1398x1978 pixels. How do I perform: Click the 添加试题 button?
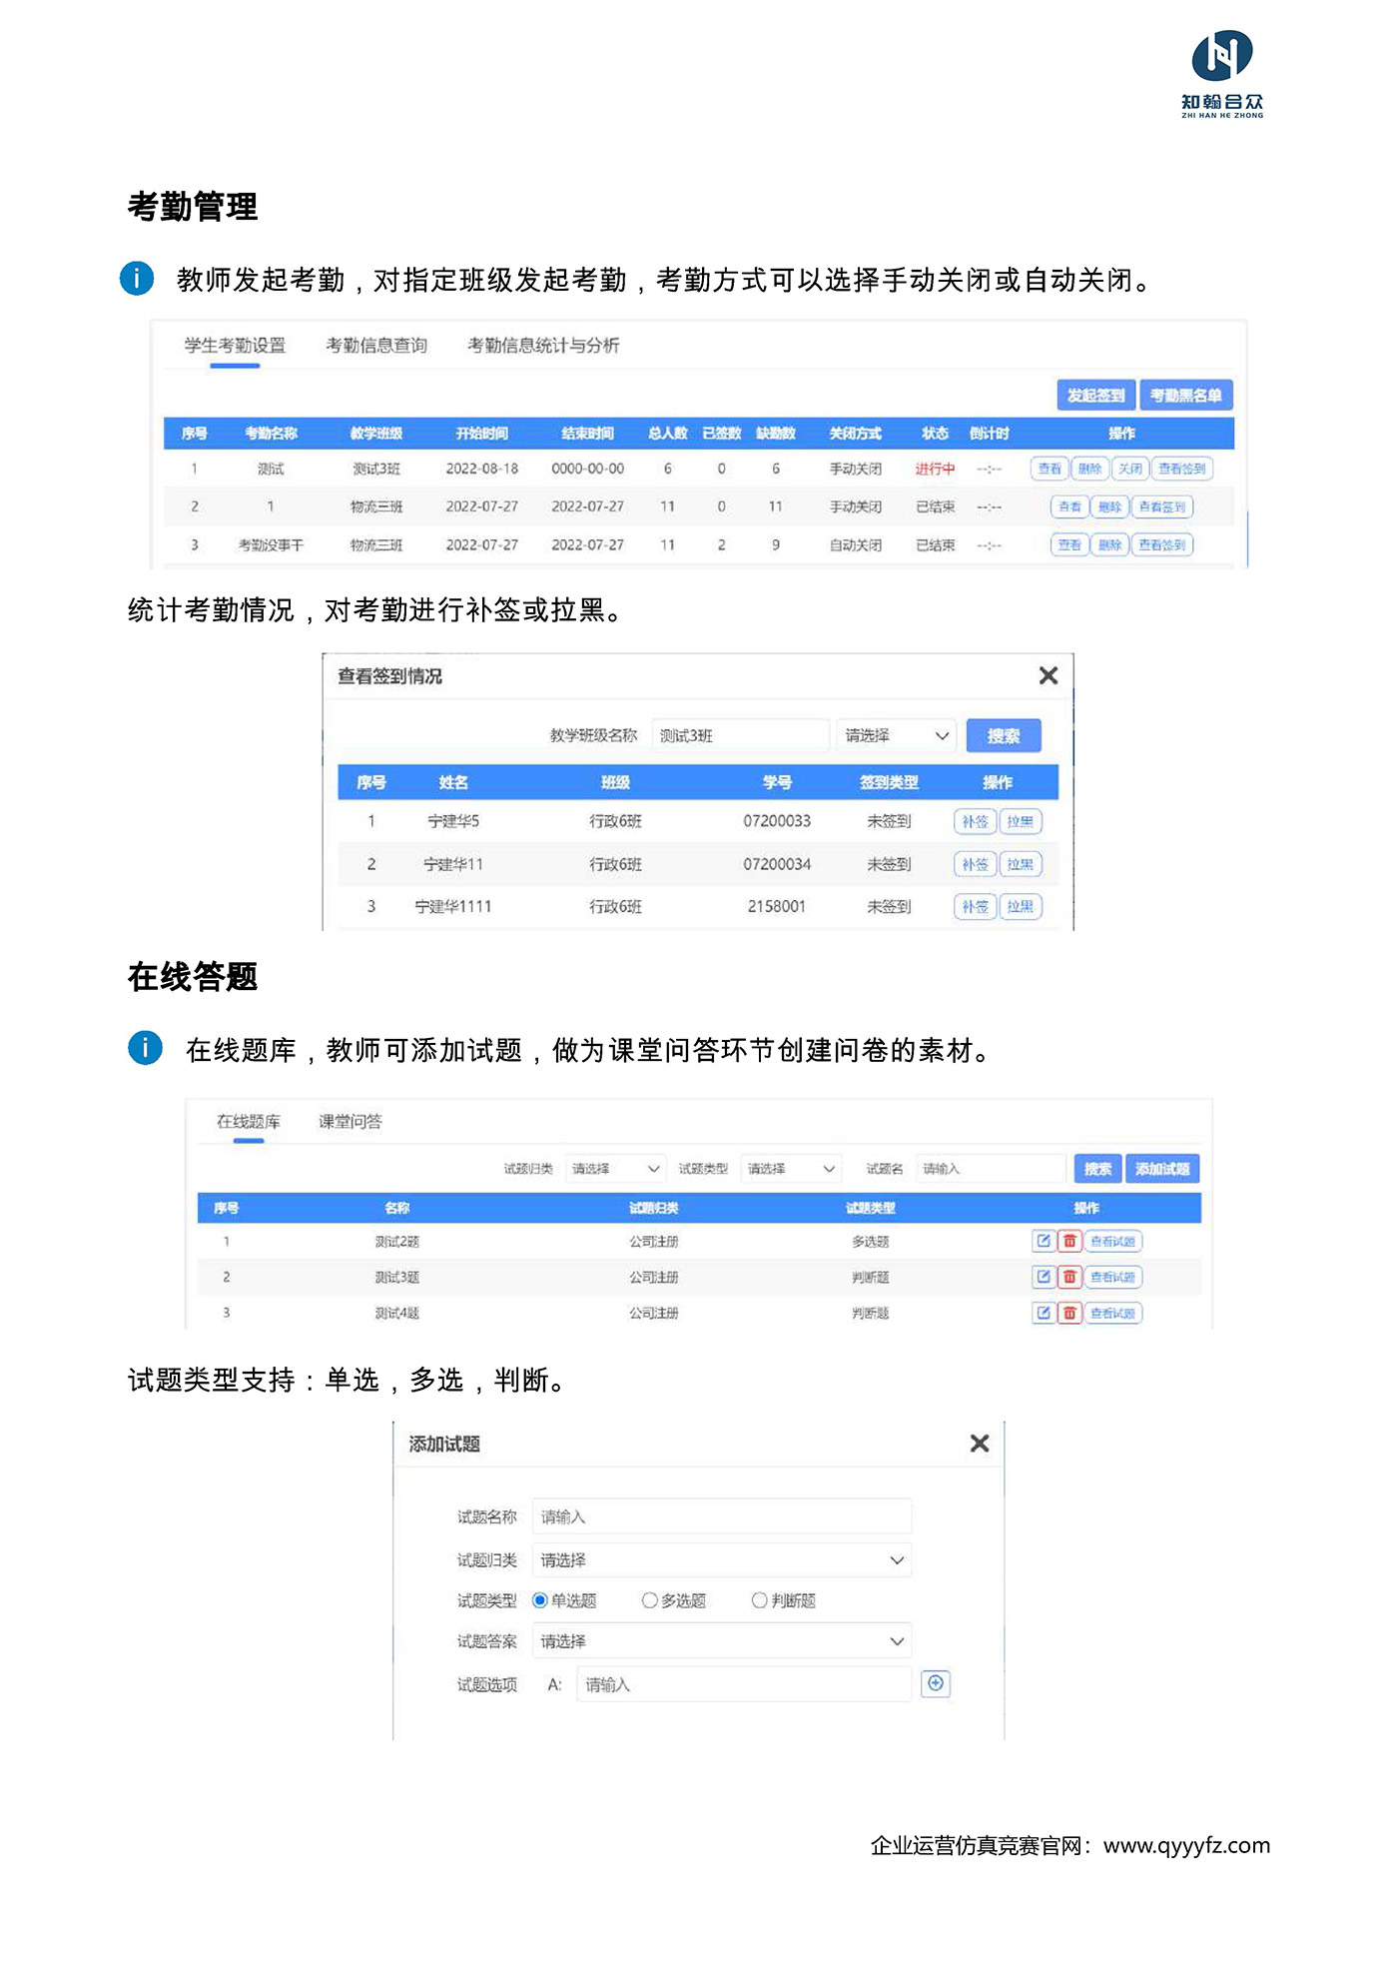pos(1161,1169)
